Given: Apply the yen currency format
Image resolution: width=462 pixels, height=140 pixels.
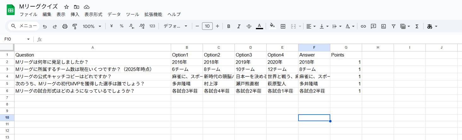Looking at the screenshot, I should coord(111,26).
